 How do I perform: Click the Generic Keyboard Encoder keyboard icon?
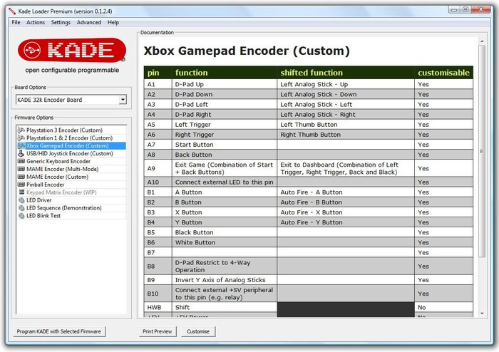tap(21, 161)
